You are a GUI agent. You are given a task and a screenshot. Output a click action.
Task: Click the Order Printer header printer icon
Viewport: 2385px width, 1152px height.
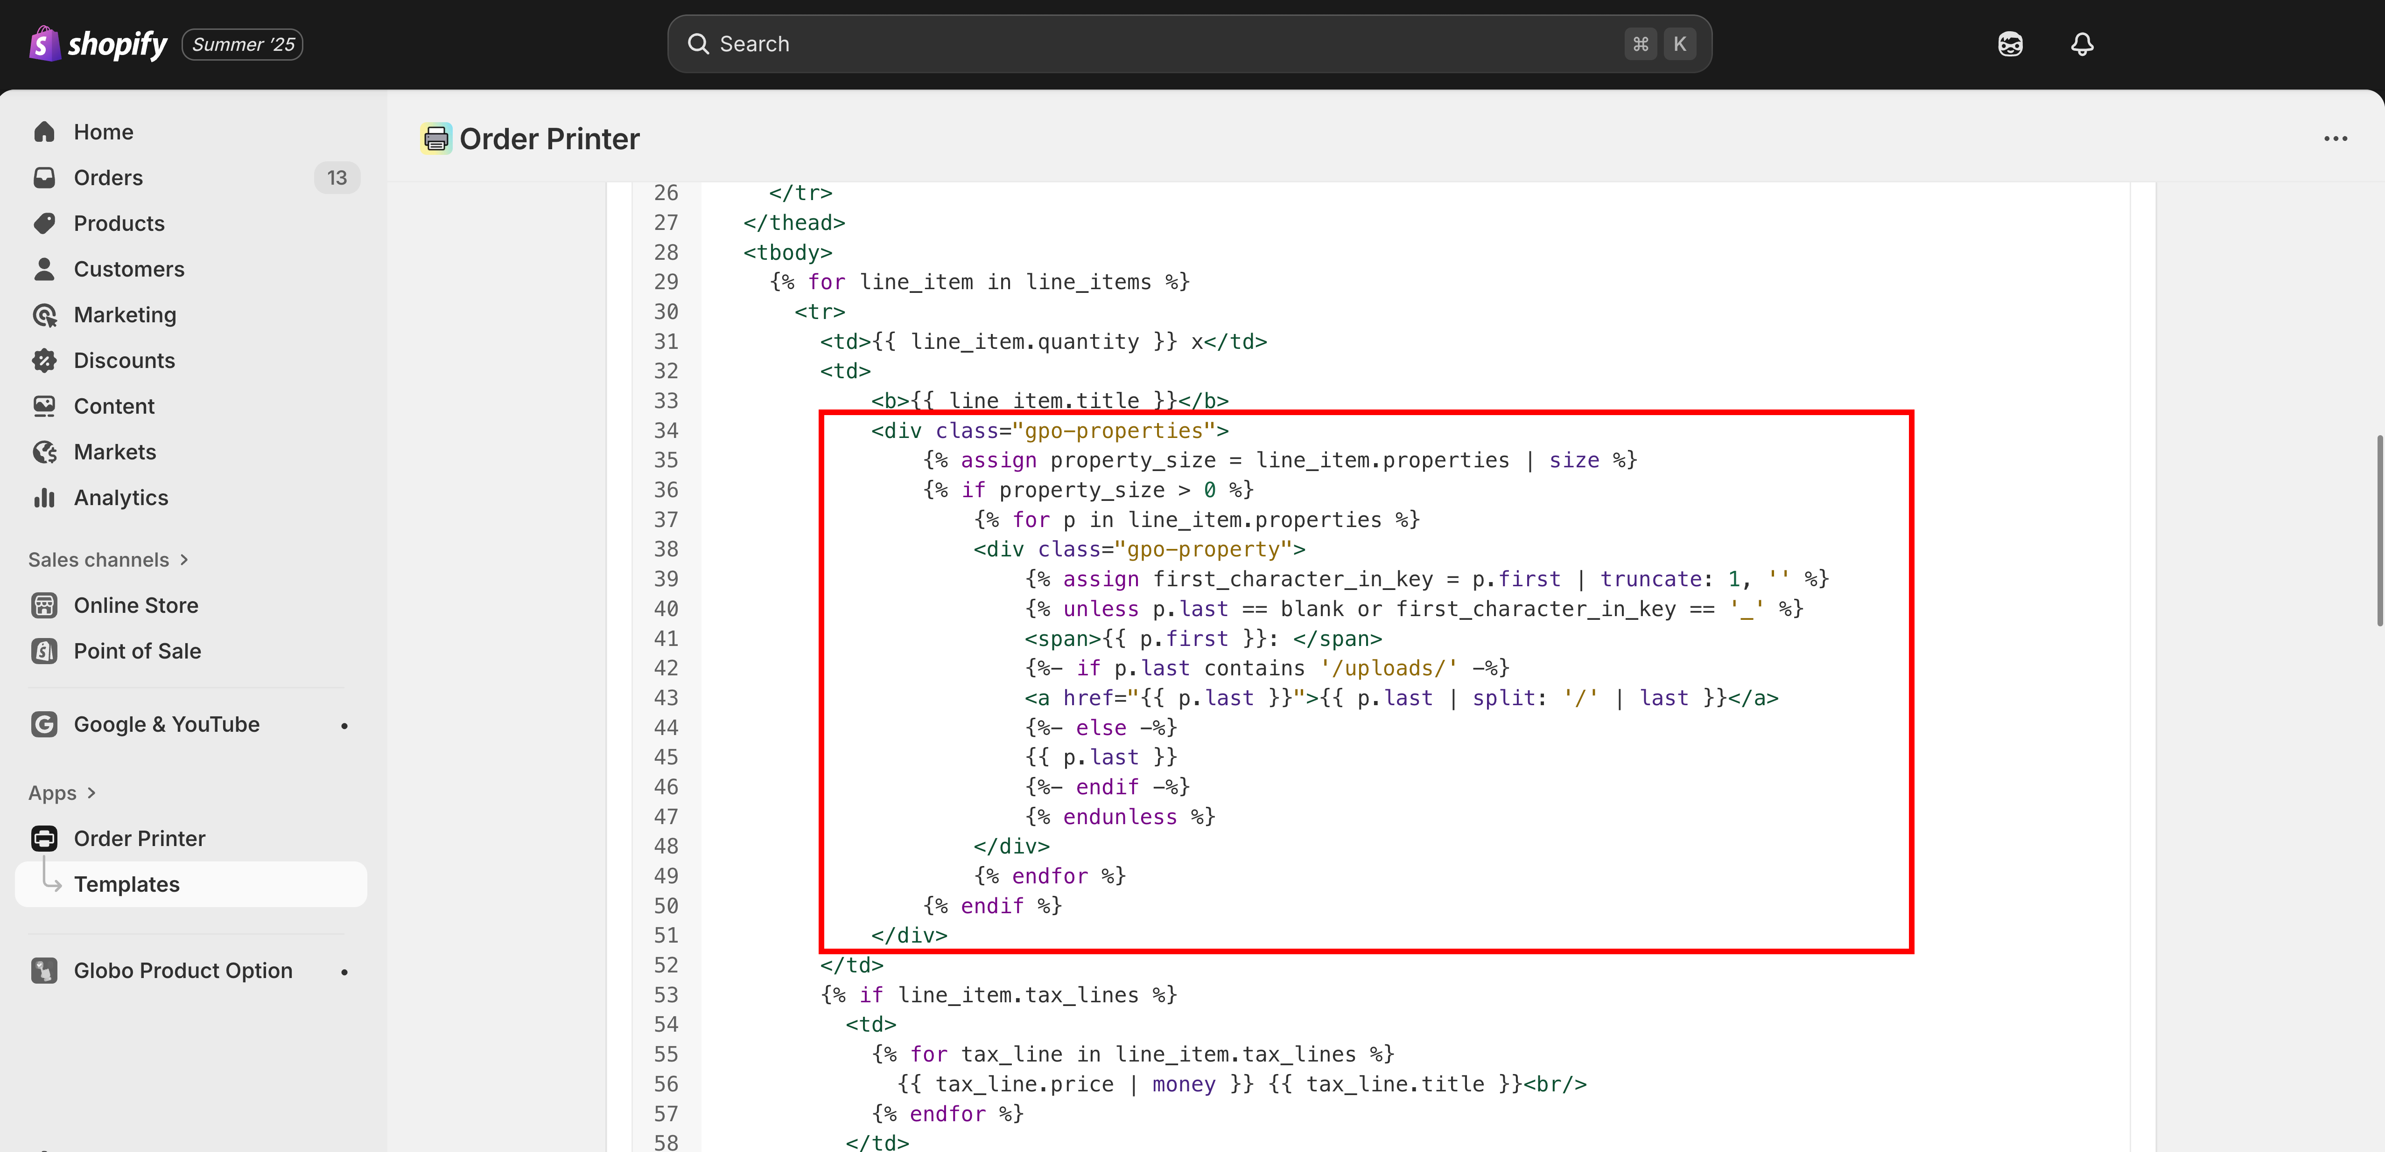[x=436, y=139]
